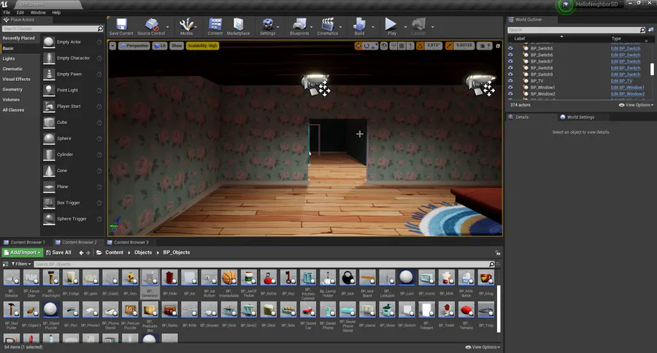Open the Show flags dropdown
Screen dimensions: 657x353
click(x=177, y=46)
